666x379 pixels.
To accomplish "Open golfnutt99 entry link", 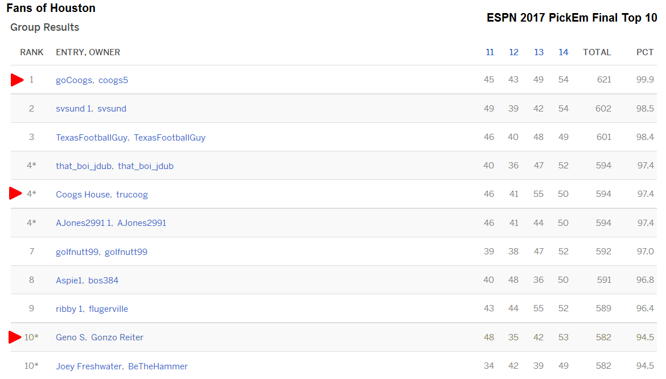I will (x=77, y=252).
